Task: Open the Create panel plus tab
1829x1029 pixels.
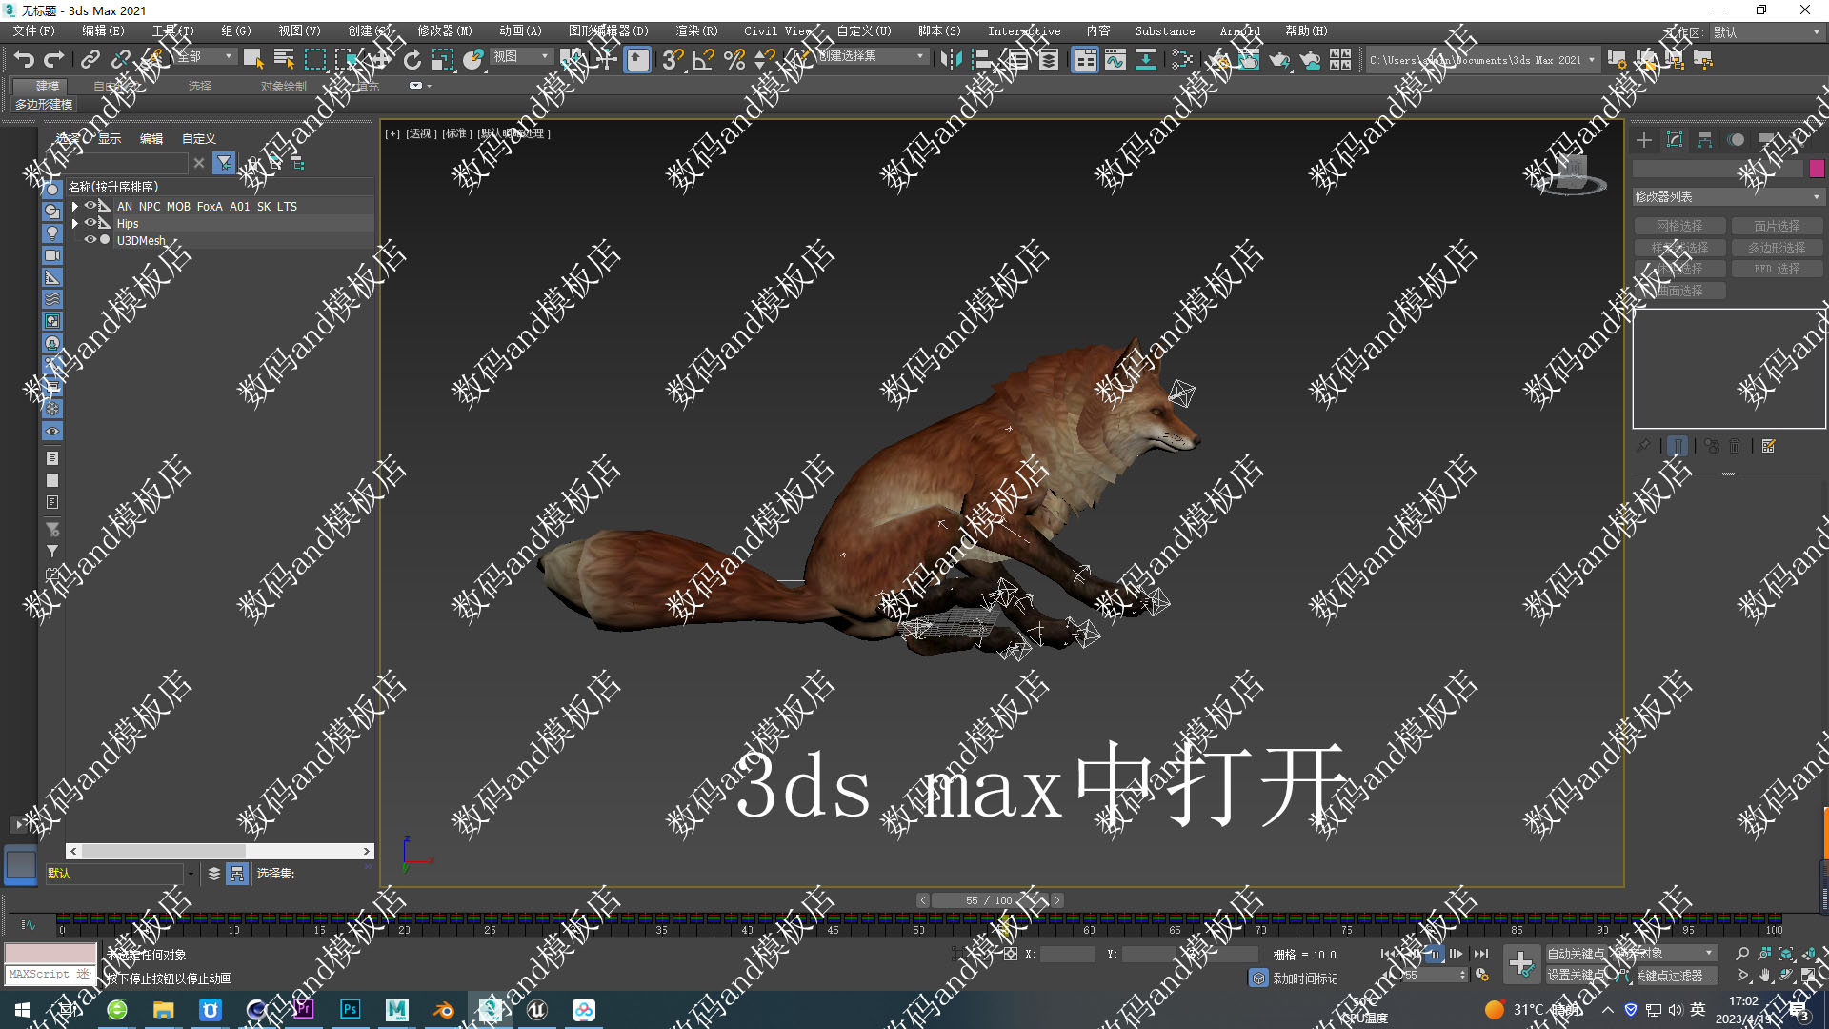Action: (1644, 141)
